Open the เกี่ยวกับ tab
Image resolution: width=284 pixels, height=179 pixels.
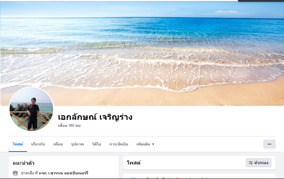(x=38, y=144)
